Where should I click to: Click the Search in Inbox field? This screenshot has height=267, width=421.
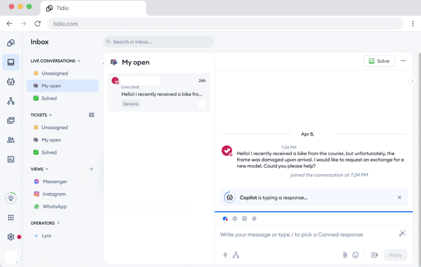(x=158, y=41)
